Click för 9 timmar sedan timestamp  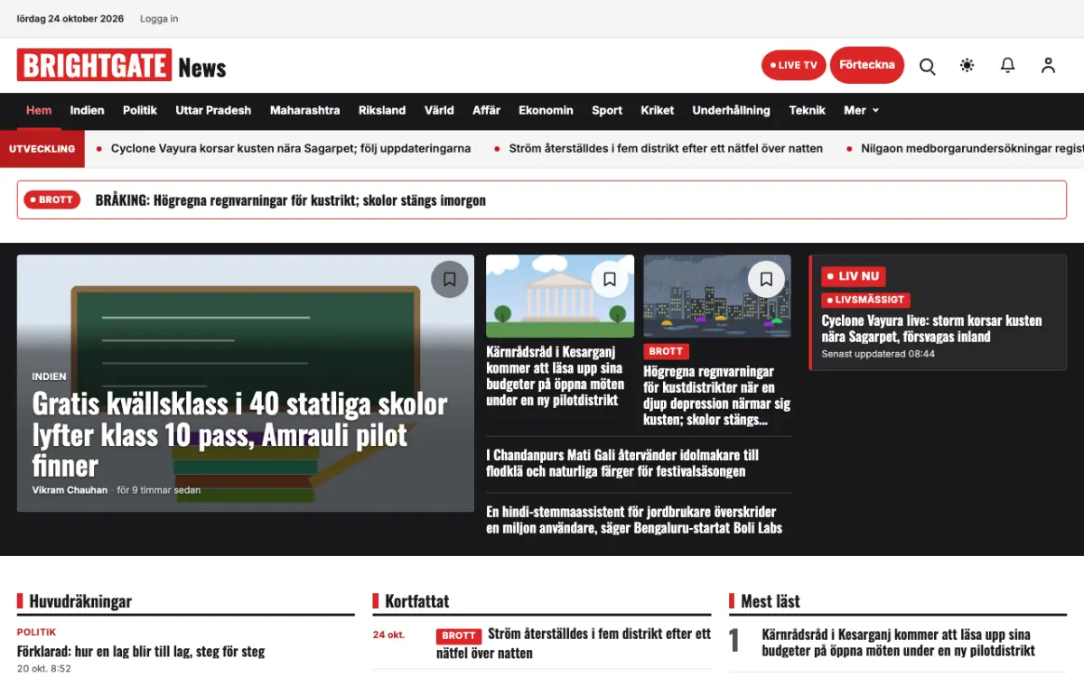[159, 490]
